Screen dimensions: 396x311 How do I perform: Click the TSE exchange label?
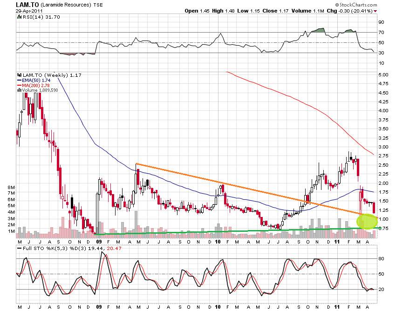(x=98, y=5)
